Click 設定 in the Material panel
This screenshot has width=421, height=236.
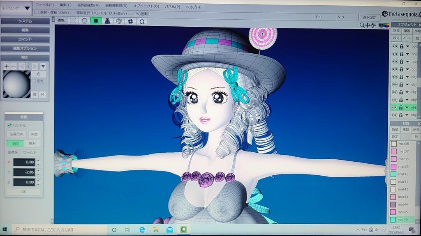pyautogui.click(x=395, y=137)
